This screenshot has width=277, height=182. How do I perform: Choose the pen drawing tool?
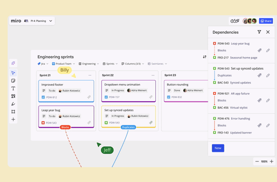coord(13,104)
